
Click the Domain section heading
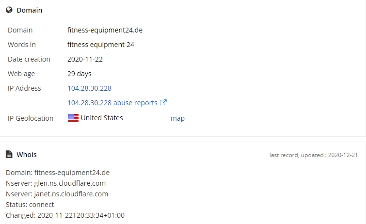tap(30, 10)
